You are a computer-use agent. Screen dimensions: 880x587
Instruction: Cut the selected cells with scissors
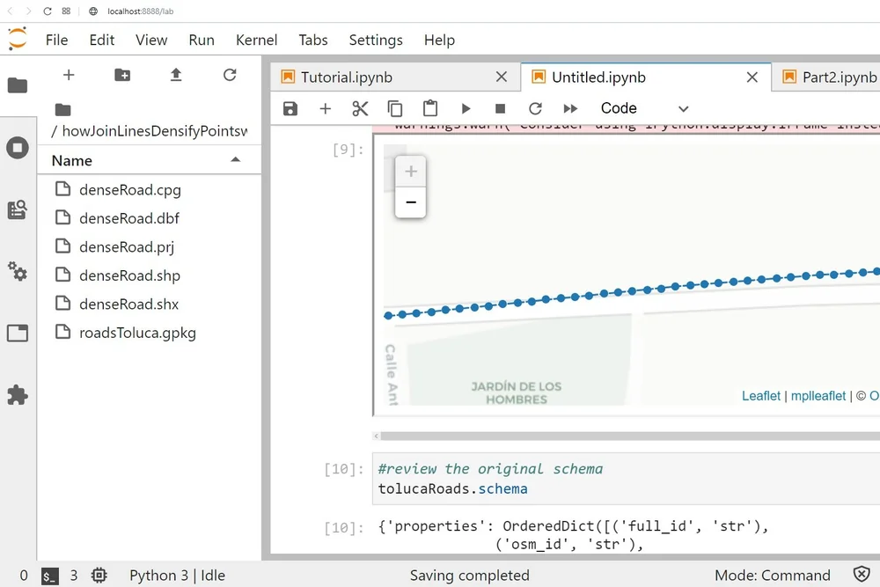point(360,108)
